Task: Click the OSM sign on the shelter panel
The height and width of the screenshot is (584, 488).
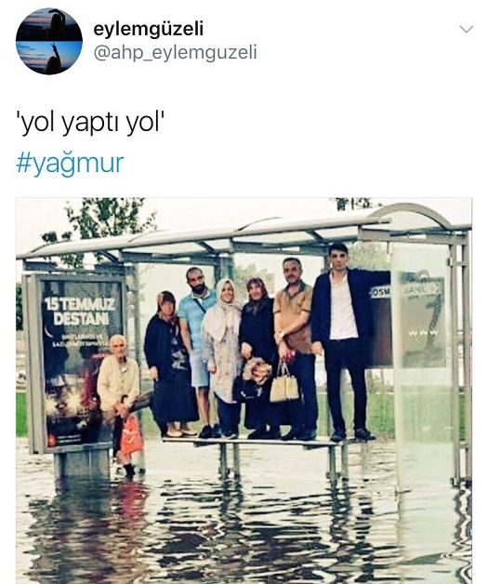Action: (x=379, y=292)
